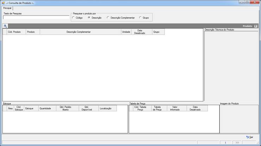
Task: Click the application icon in the title bar
Action: [x=3, y=3]
